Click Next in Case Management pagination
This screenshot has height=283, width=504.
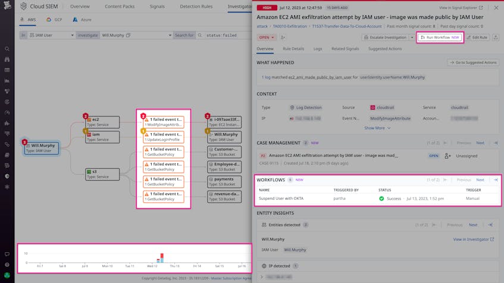click(480, 143)
